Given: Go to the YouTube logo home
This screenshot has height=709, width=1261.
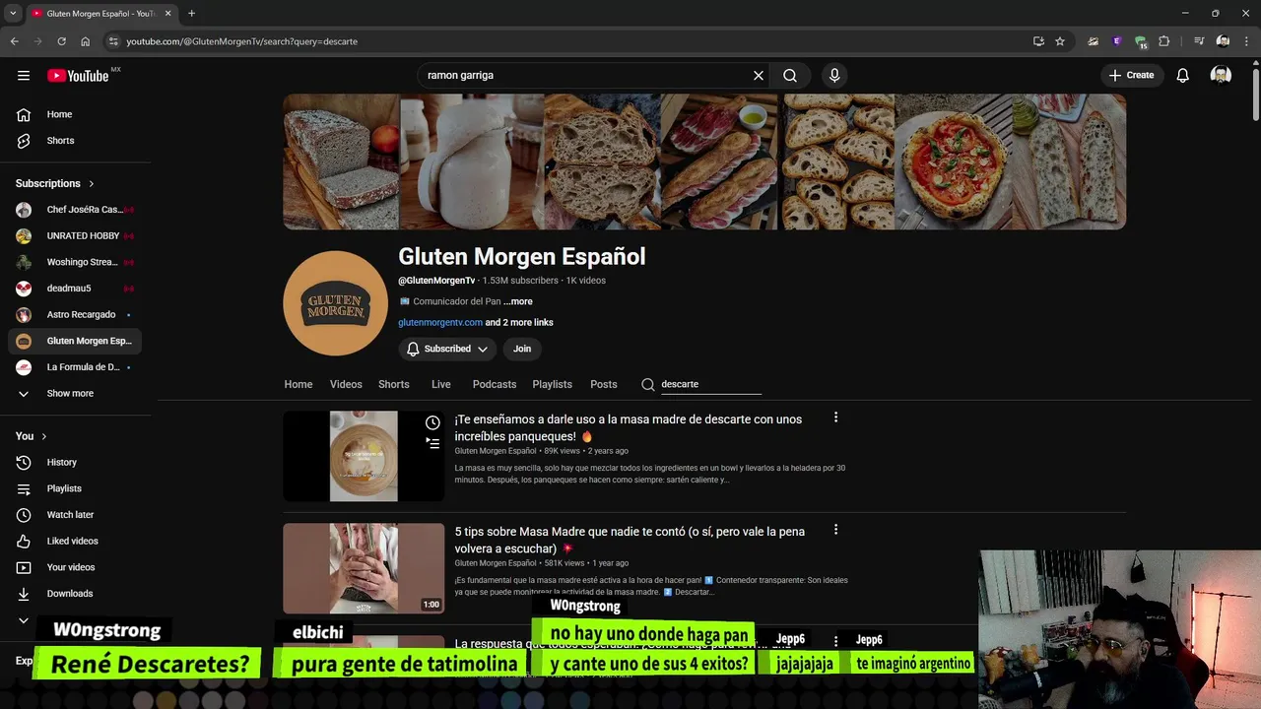Looking at the screenshot, I should tap(79, 76).
